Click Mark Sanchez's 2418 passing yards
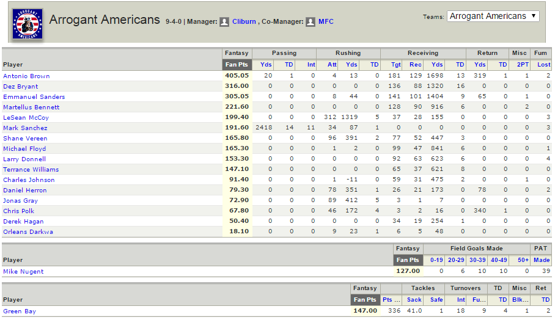555x320 pixels. [x=263, y=127]
